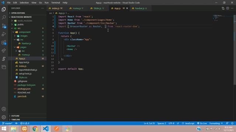The width and height of the screenshot is (236, 132).
Task: Open editor More Actions ellipsis
Action: [x=232, y=8]
